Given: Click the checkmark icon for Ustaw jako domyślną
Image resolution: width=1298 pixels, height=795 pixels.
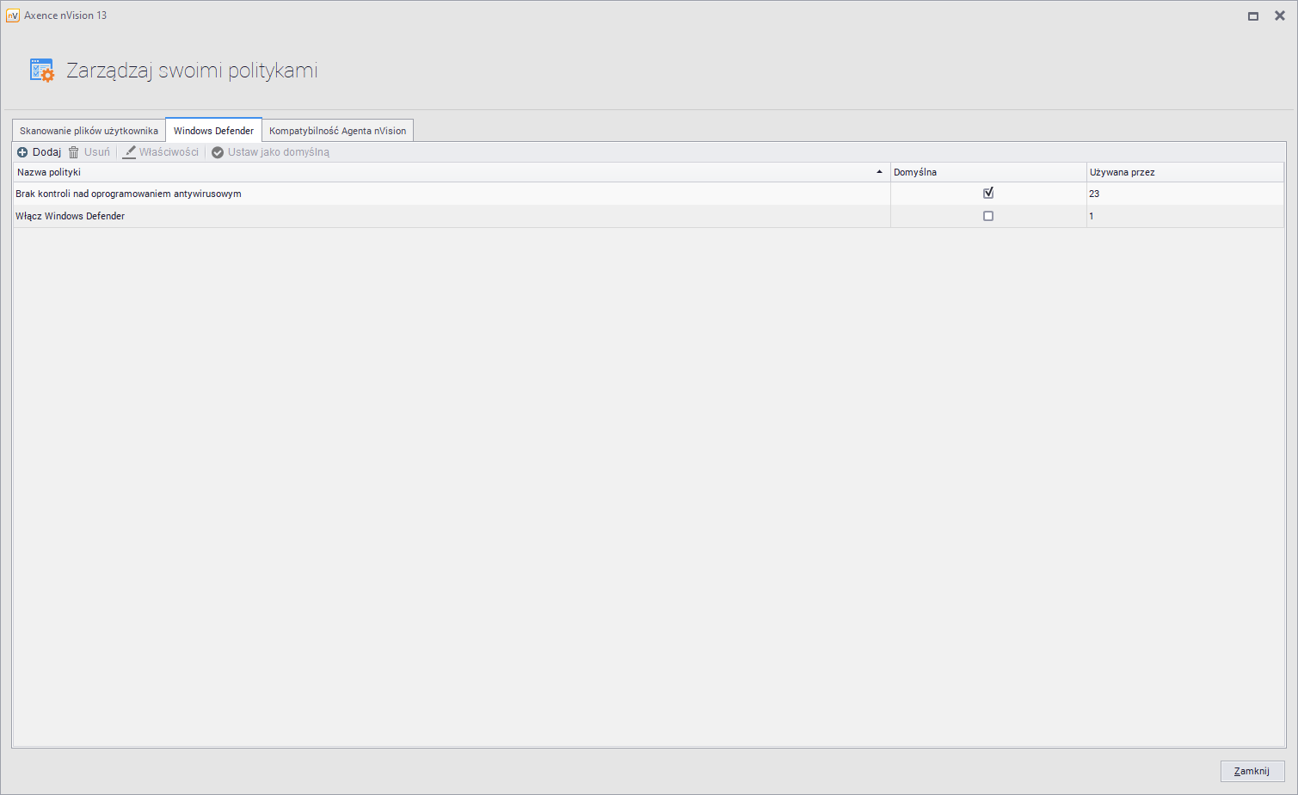Looking at the screenshot, I should pos(218,152).
